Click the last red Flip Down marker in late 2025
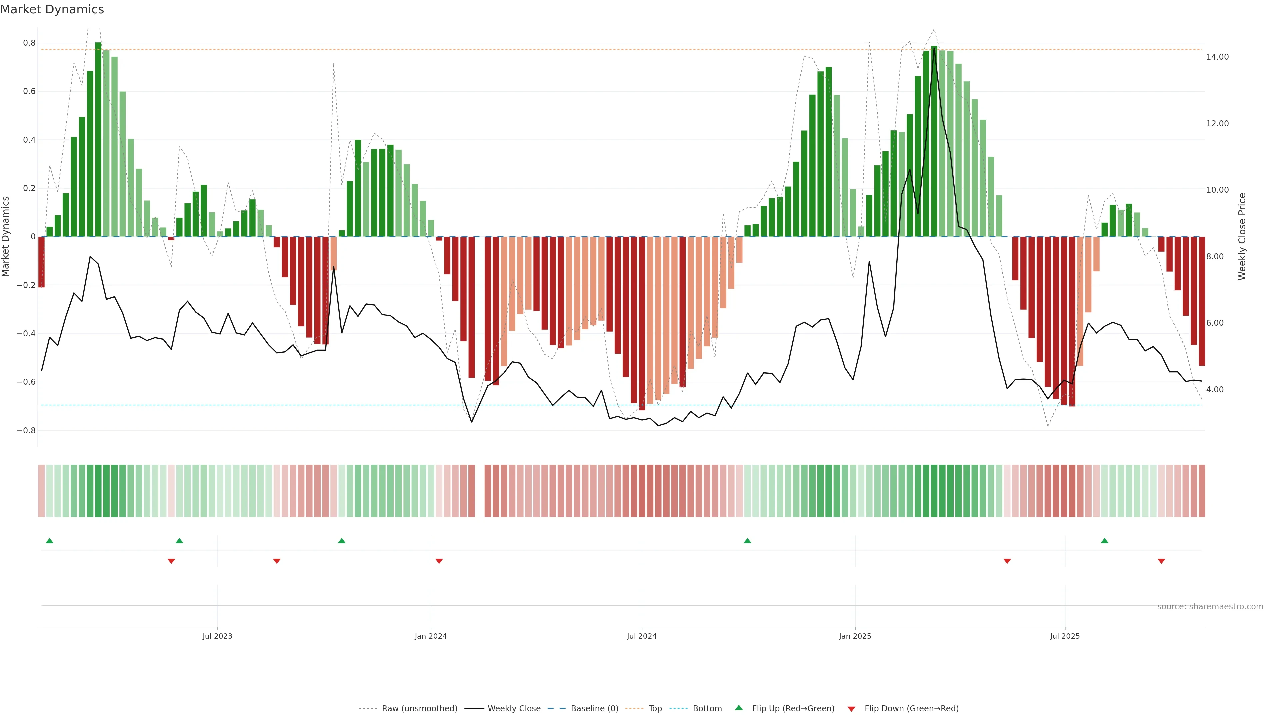The width and height of the screenshot is (1280, 720). (x=1161, y=561)
